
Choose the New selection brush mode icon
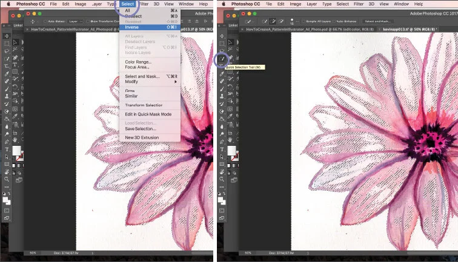(x=265, y=21)
